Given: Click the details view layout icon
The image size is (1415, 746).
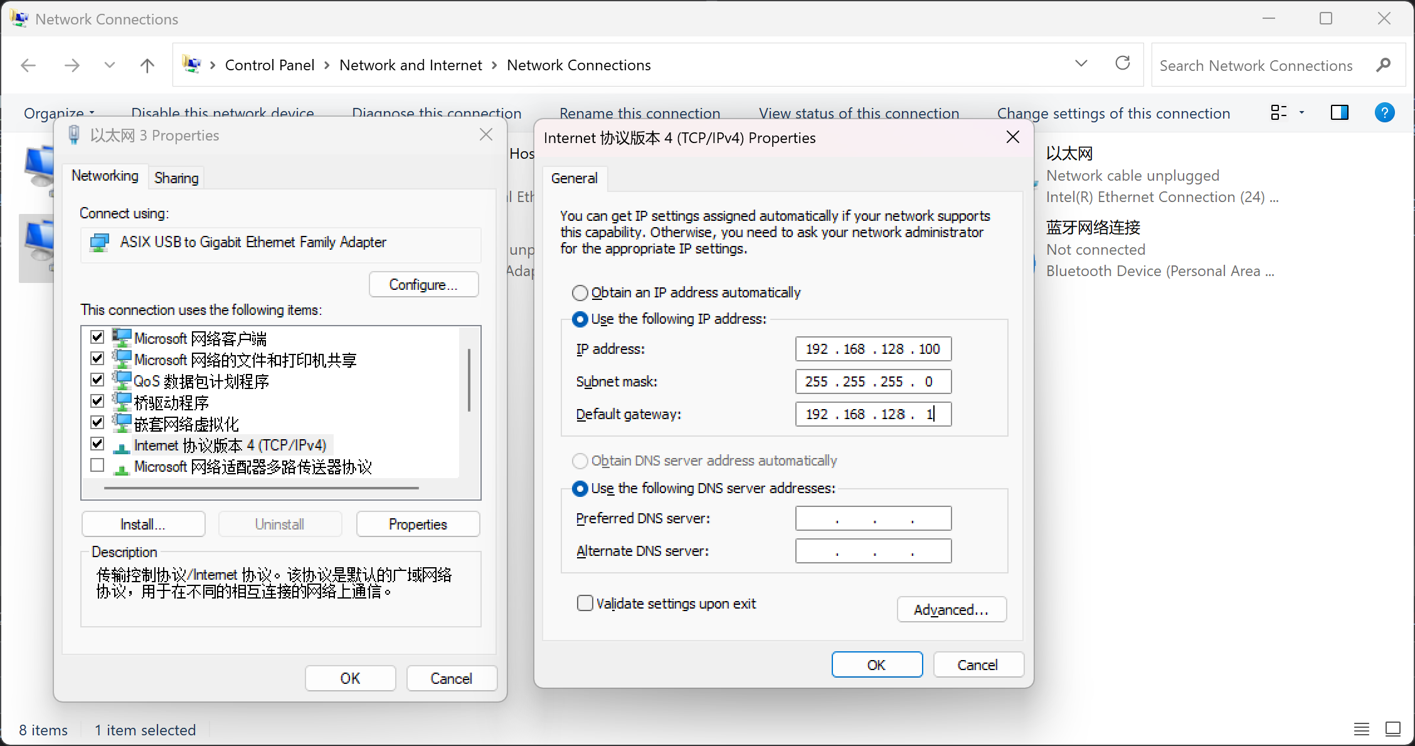Looking at the screenshot, I should [1280, 112].
